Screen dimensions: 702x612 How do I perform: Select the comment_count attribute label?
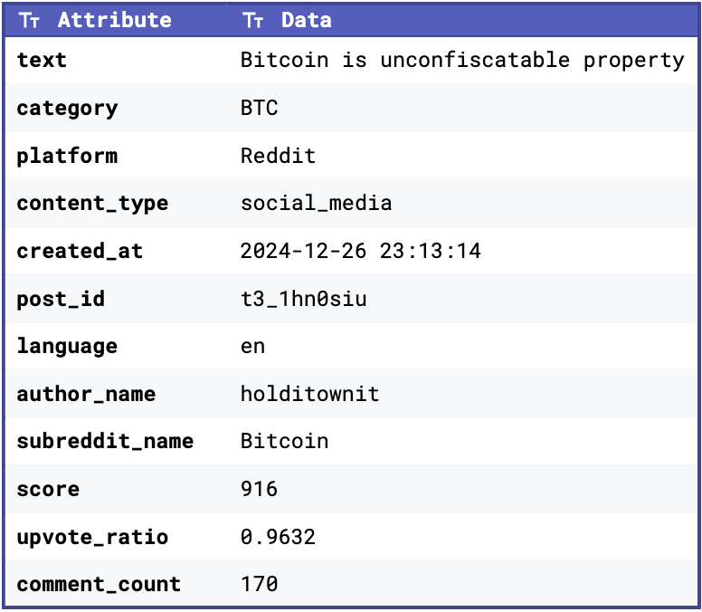(x=99, y=585)
